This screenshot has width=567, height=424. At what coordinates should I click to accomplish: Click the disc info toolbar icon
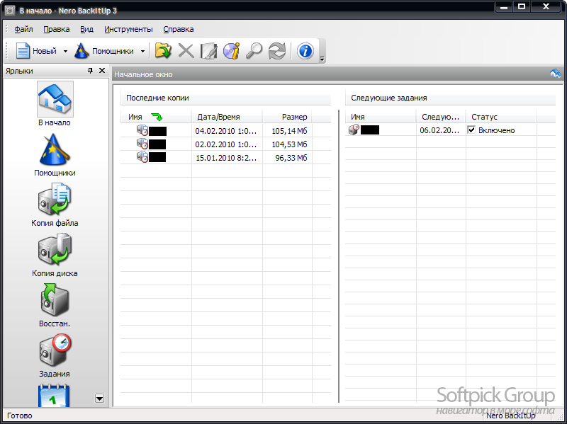pos(232,51)
